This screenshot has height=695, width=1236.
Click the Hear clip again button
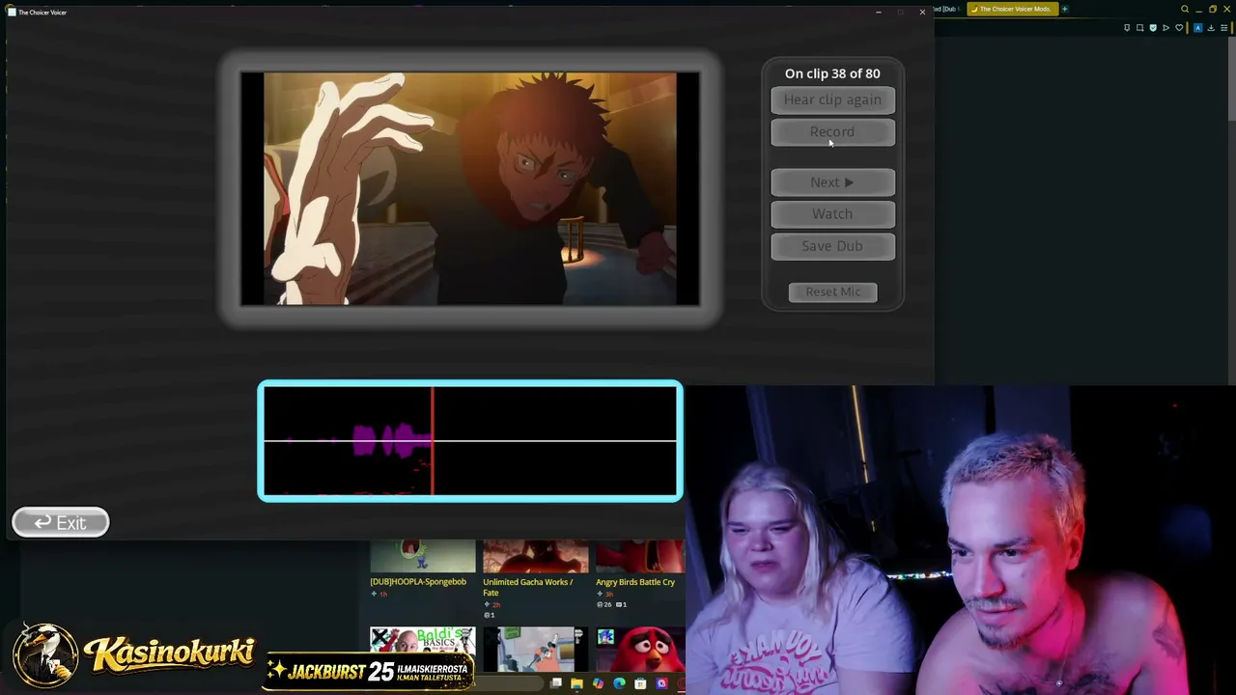[x=832, y=99]
